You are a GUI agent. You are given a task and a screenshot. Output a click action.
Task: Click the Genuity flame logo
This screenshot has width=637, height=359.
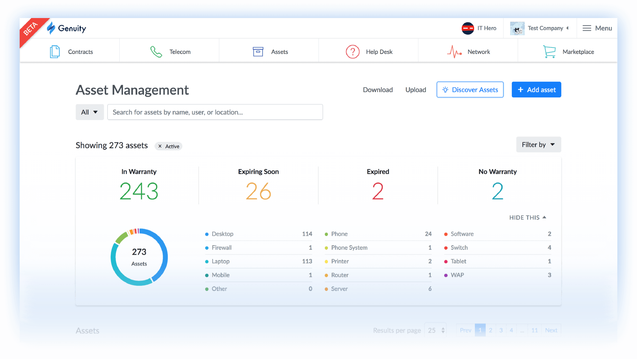[51, 28]
